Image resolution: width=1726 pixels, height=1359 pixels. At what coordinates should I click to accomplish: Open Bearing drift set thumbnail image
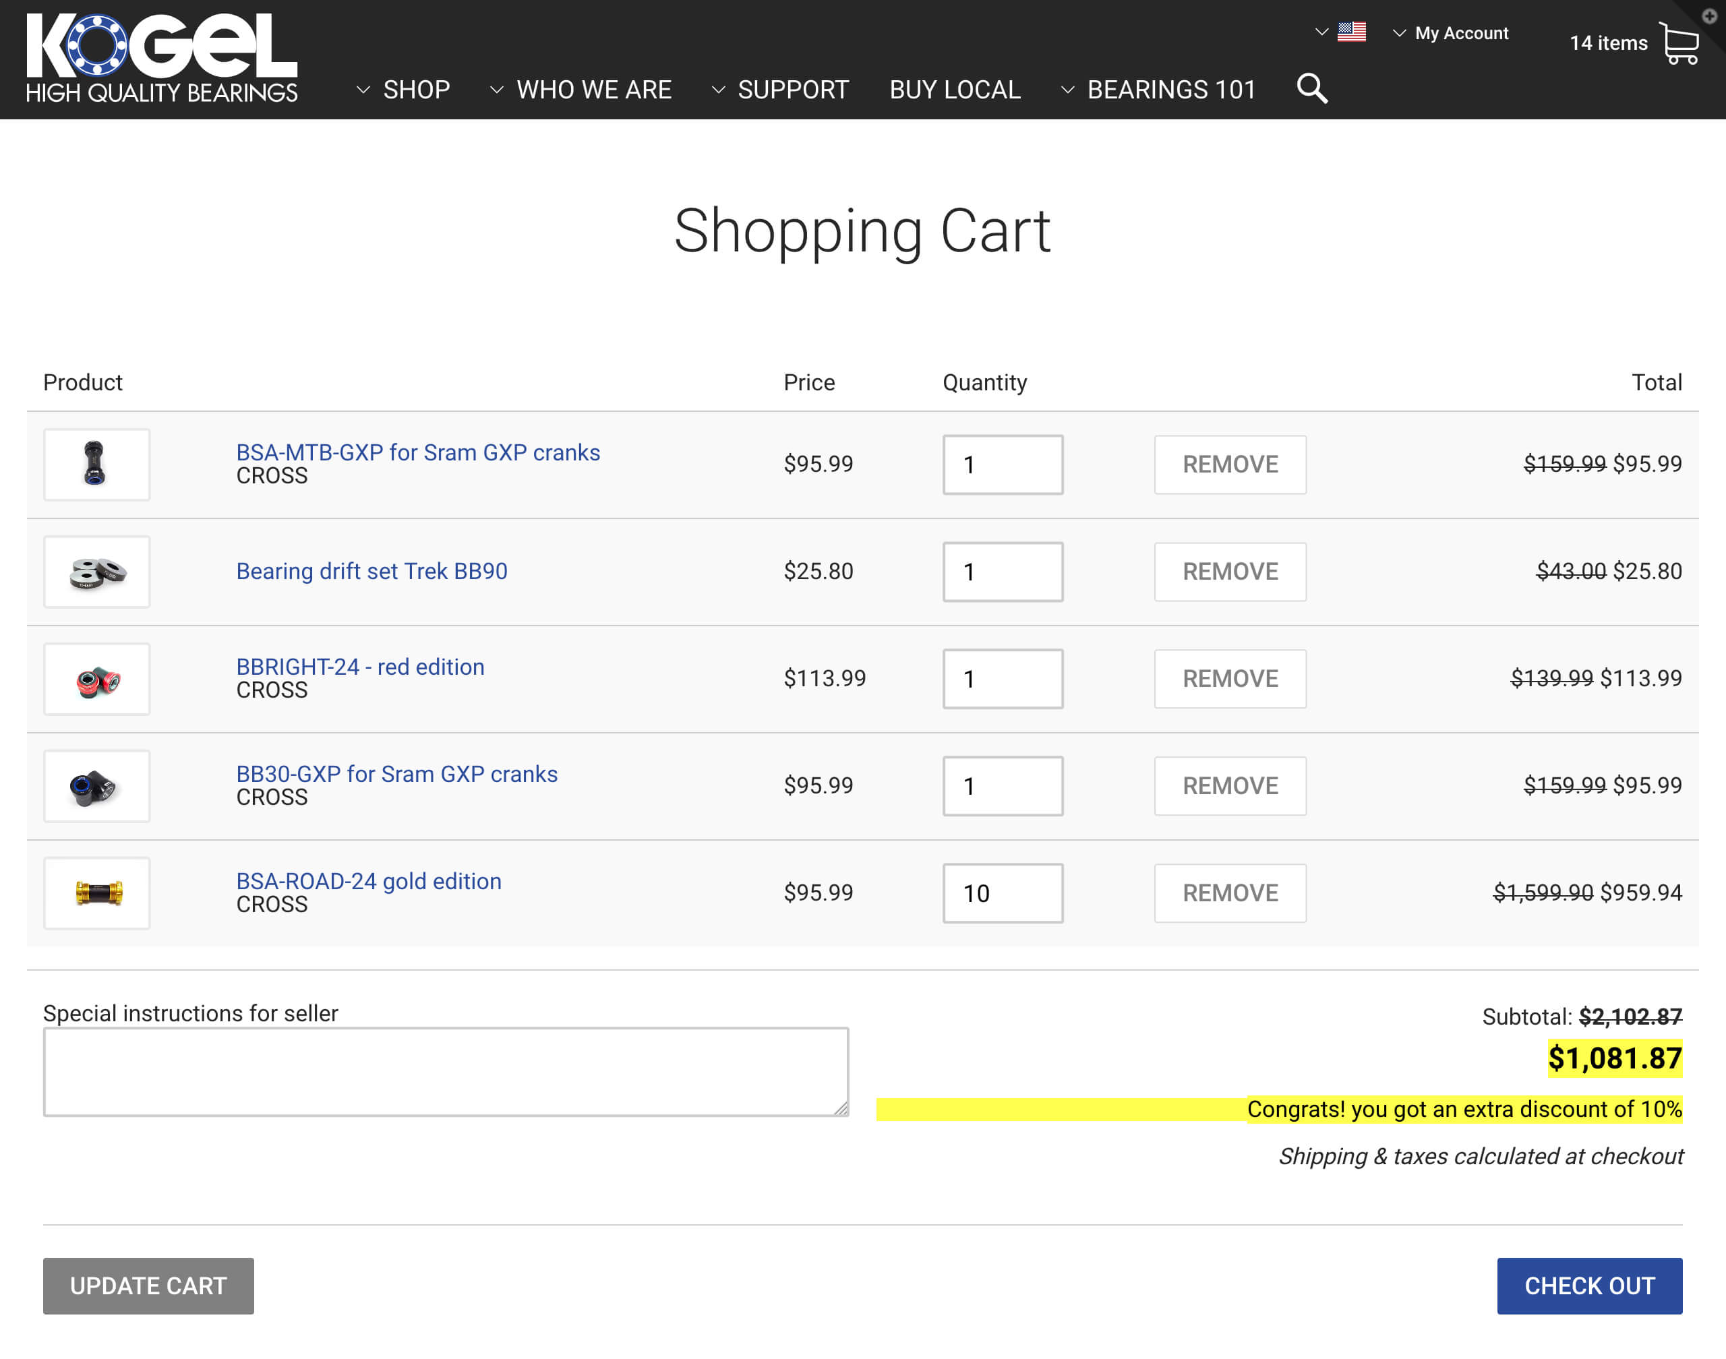[96, 571]
